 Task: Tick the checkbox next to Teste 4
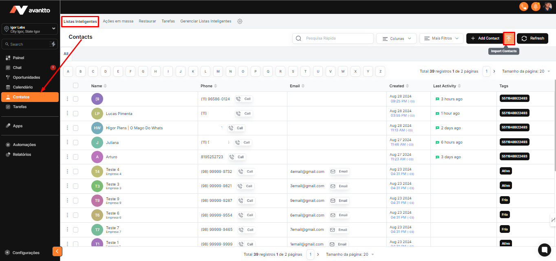[x=75, y=172]
